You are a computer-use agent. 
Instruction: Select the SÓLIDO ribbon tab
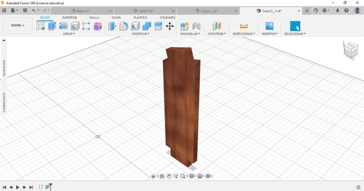click(45, 18)
